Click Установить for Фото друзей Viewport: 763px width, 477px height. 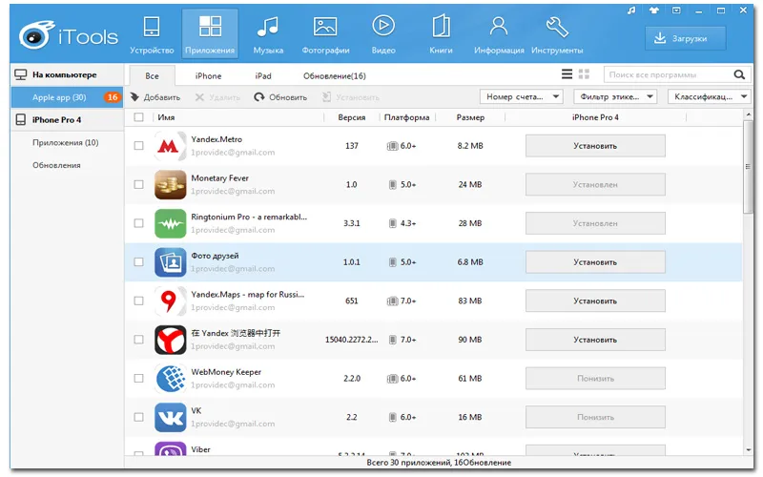click(595, 261)
